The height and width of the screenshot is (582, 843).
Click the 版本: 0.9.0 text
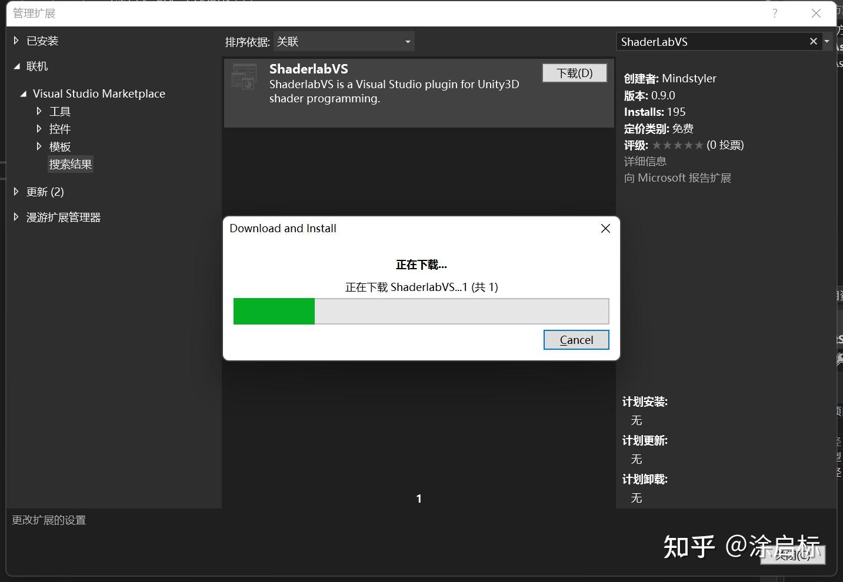pos(649,95)
